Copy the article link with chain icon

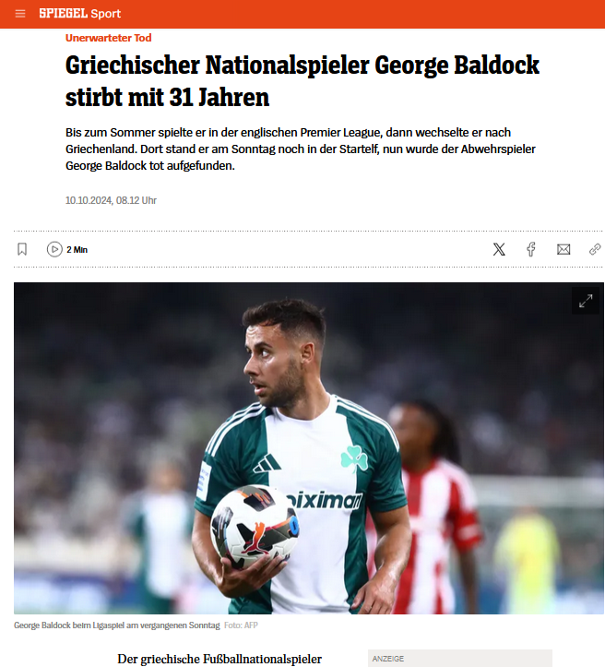595,249
